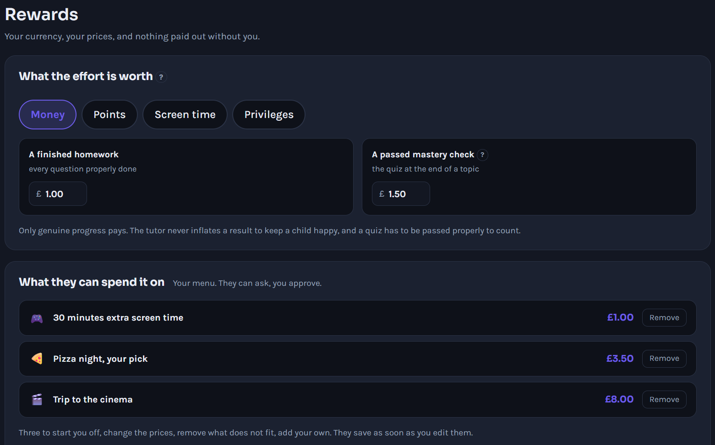The image size is (715, 445).
Task: Edit the passed mastery check amount field
Action: point(401,194)
